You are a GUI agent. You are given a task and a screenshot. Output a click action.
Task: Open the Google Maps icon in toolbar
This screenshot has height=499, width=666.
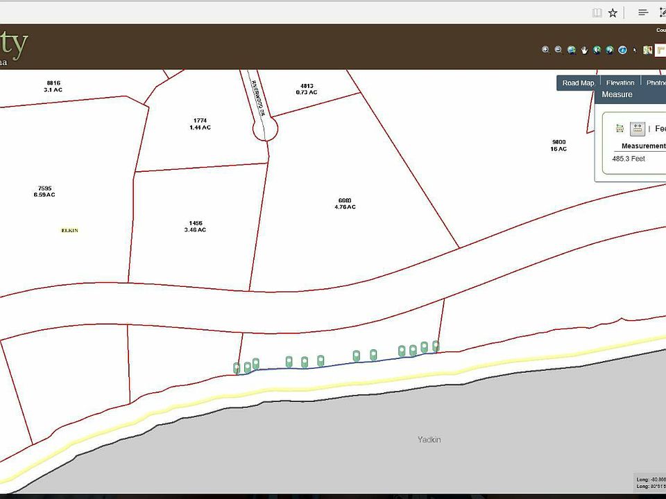[x=647, y=50]
